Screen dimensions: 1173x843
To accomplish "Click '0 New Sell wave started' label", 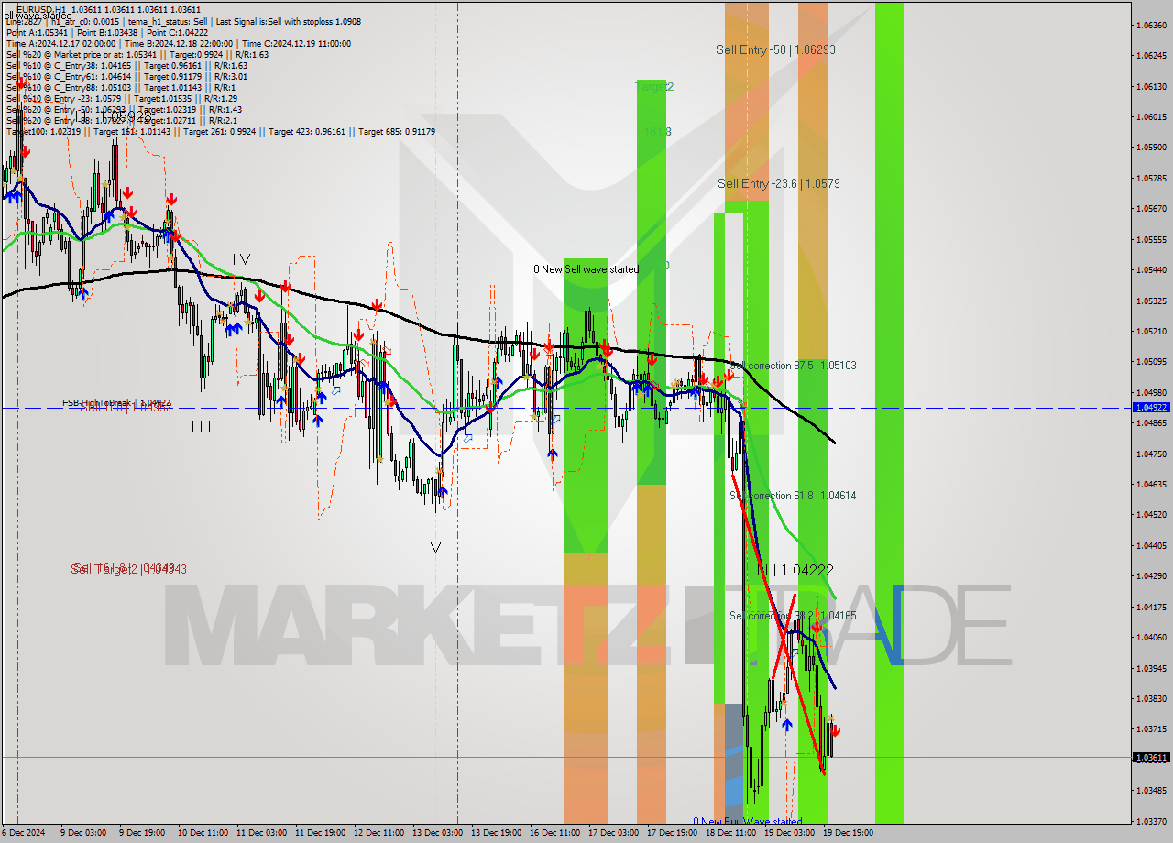I will [x=586, y=269].
